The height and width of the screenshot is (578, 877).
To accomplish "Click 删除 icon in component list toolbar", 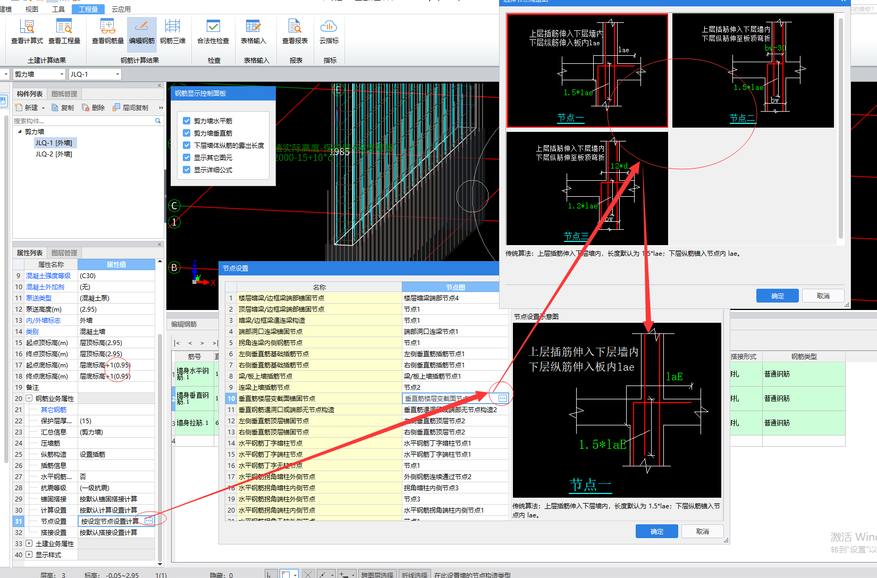I will (86, 107).
